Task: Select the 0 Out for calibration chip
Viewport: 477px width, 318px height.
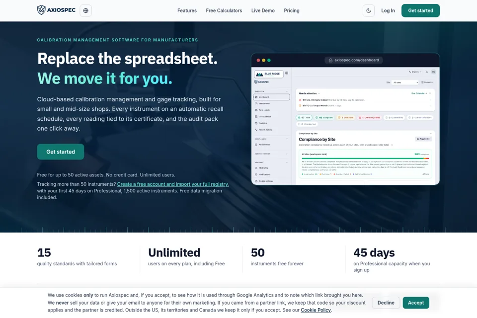Action: tap(420, 117)
